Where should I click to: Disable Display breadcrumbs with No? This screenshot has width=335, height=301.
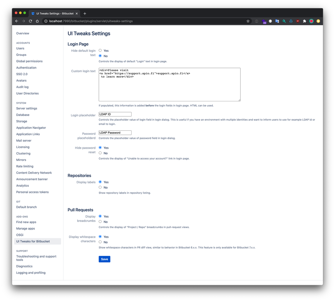coord(100,222)
